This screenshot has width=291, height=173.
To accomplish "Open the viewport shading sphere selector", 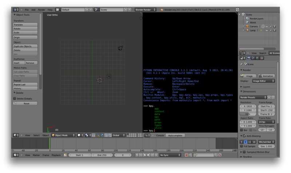I will click(80, 135).
